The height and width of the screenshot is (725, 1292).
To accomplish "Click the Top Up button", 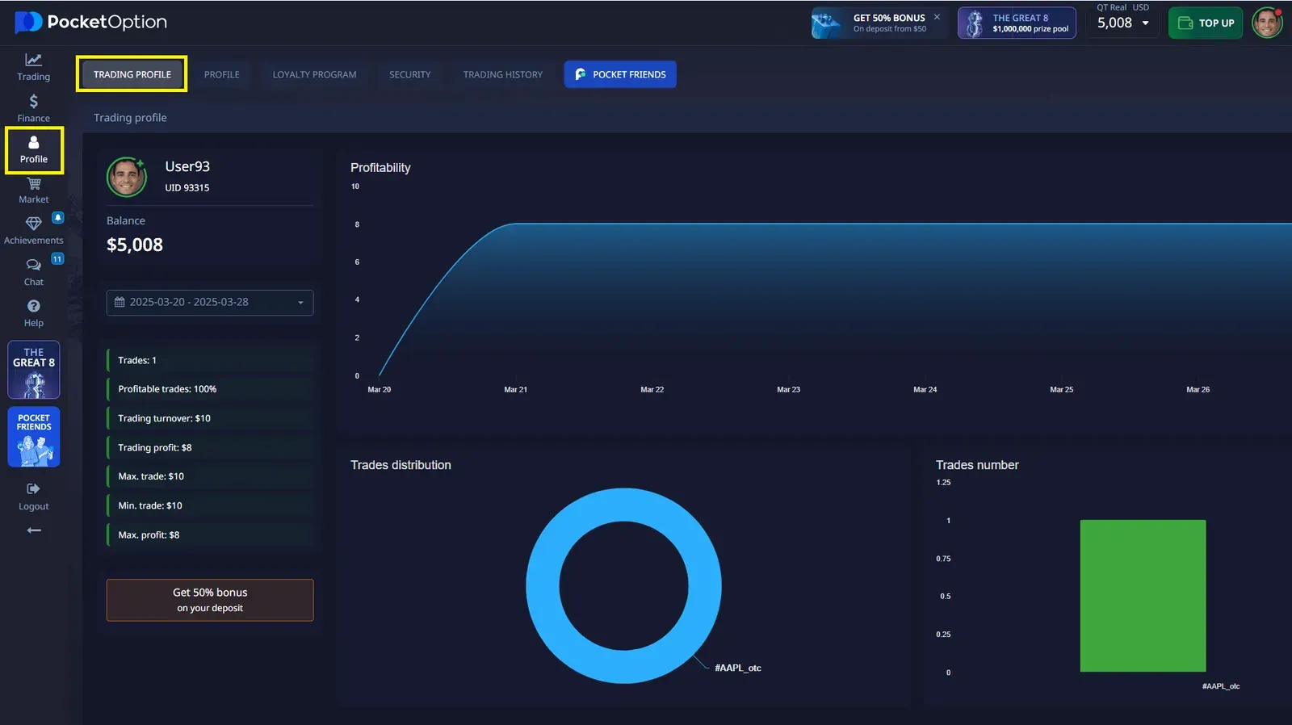I will point(1206,23).
